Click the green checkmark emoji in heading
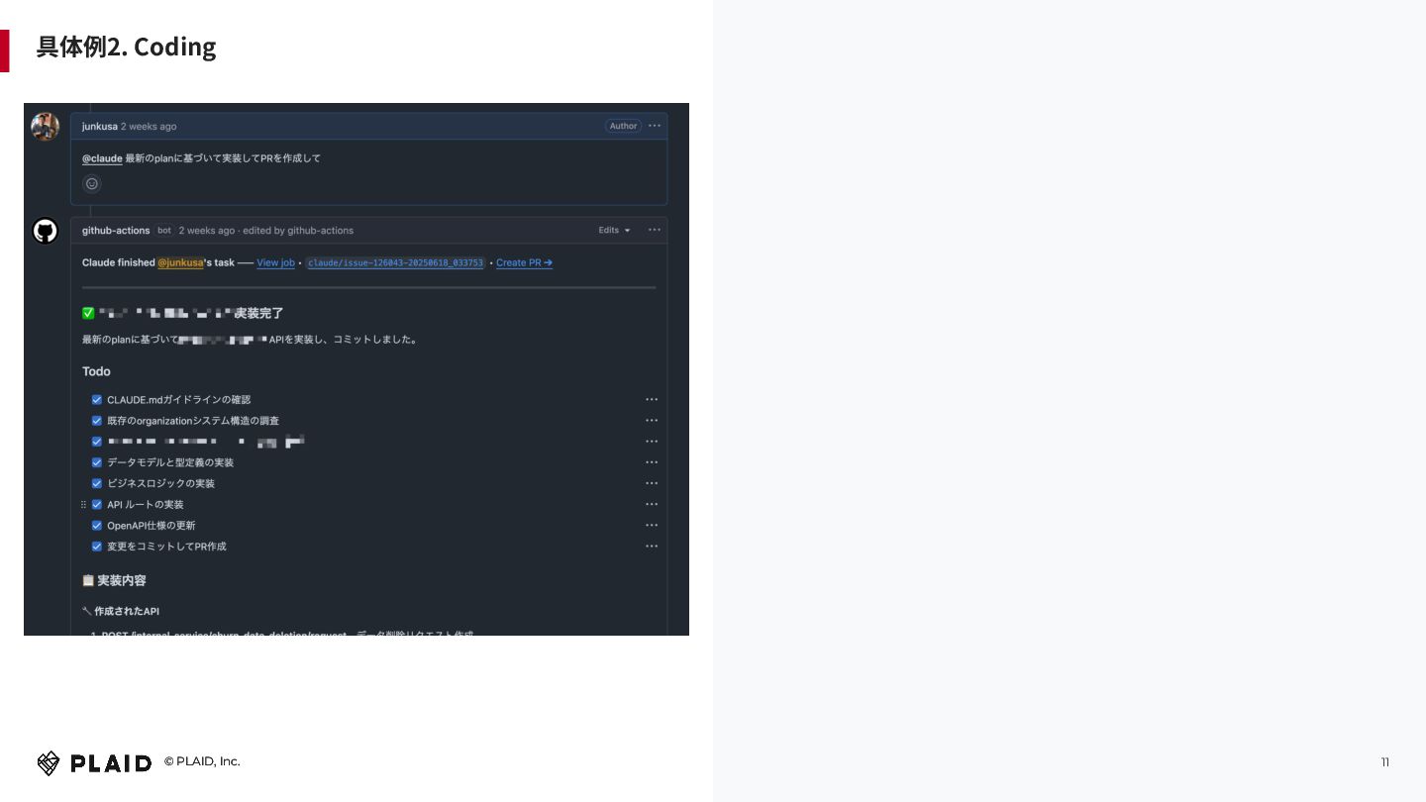 pos(88,313)
